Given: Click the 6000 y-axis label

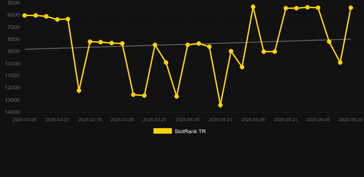Looking at the screenshot, I should (14, 15).
